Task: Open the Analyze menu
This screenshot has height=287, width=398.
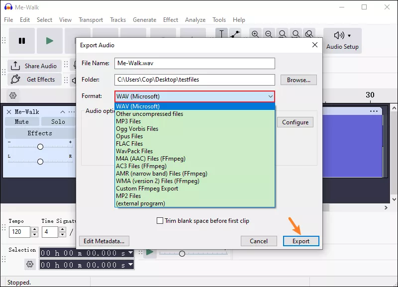Action: (196, 20)
